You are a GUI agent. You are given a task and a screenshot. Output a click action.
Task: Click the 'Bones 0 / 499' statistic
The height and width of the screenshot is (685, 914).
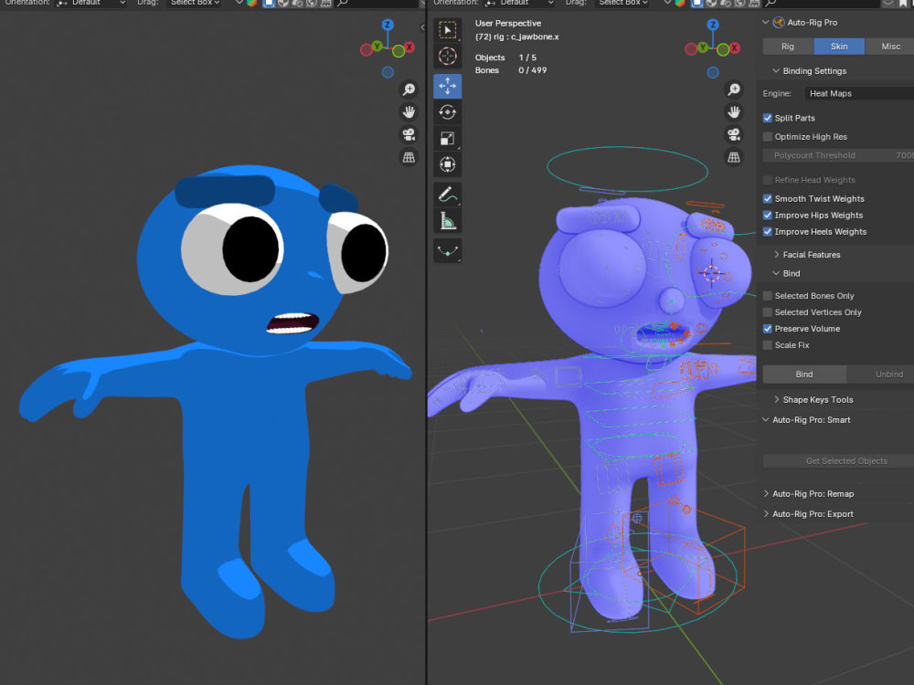point(511,70)
